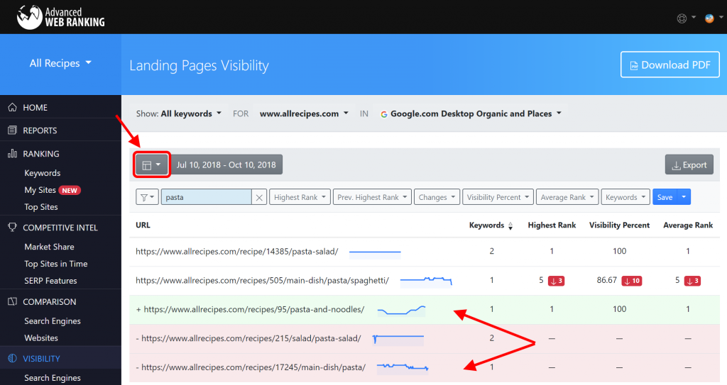Open the Visibility Percent filter dropdown
Screen dimensions: 727x385
click(x=498, y=197)
